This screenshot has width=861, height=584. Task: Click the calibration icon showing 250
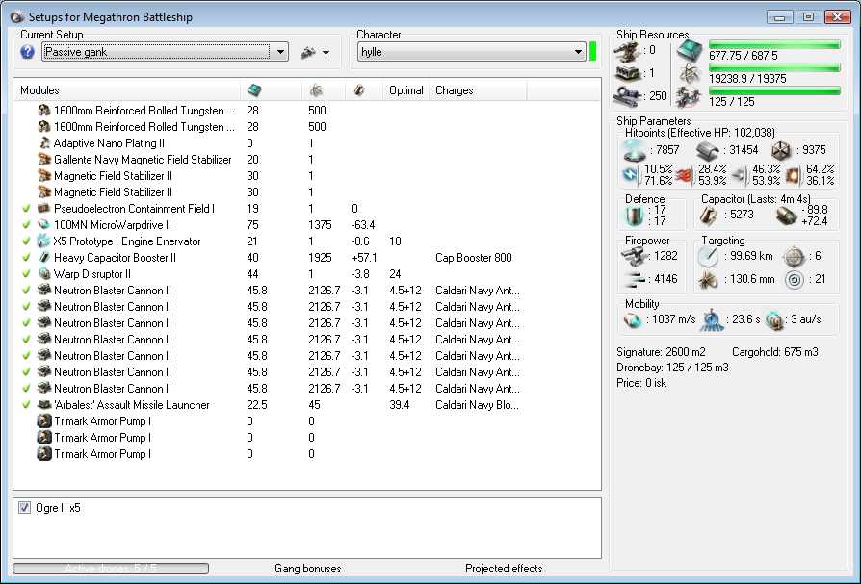[x=626, y=95]
